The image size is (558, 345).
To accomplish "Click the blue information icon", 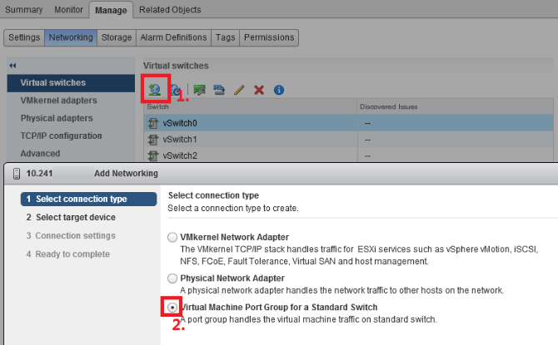I will (279, 90).
